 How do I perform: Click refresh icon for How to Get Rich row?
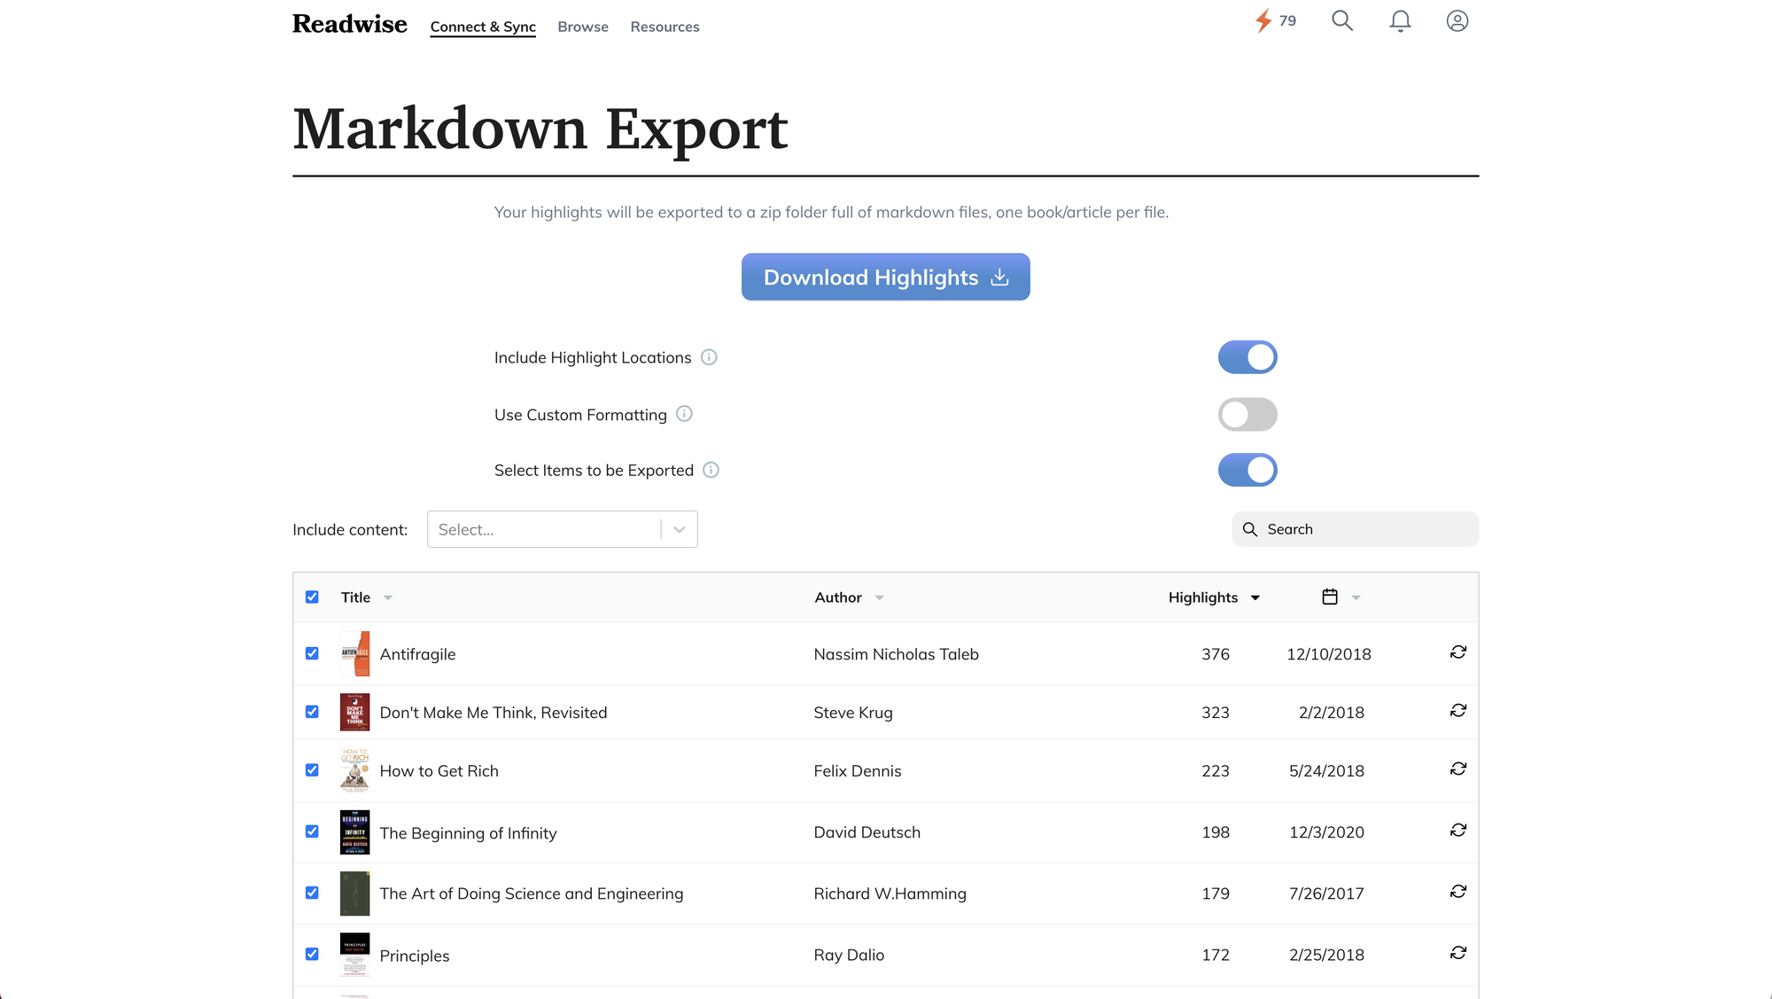[1458, 769]
